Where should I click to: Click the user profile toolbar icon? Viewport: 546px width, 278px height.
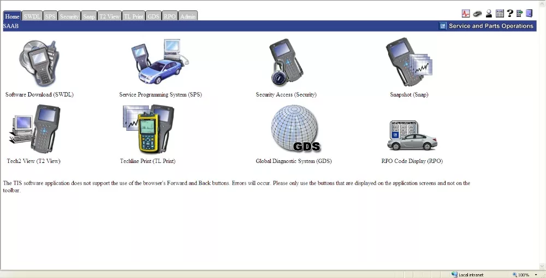489,14
